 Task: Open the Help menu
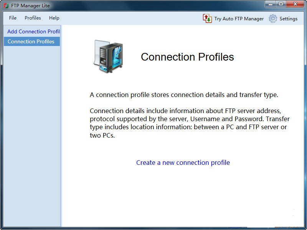[x=54, y=18]
